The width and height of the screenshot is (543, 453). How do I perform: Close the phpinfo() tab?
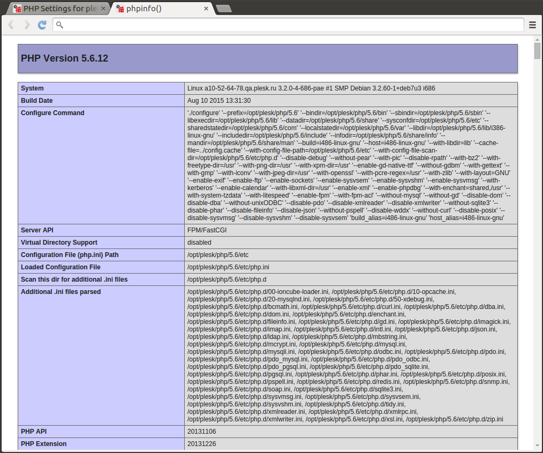pos(206,9)
